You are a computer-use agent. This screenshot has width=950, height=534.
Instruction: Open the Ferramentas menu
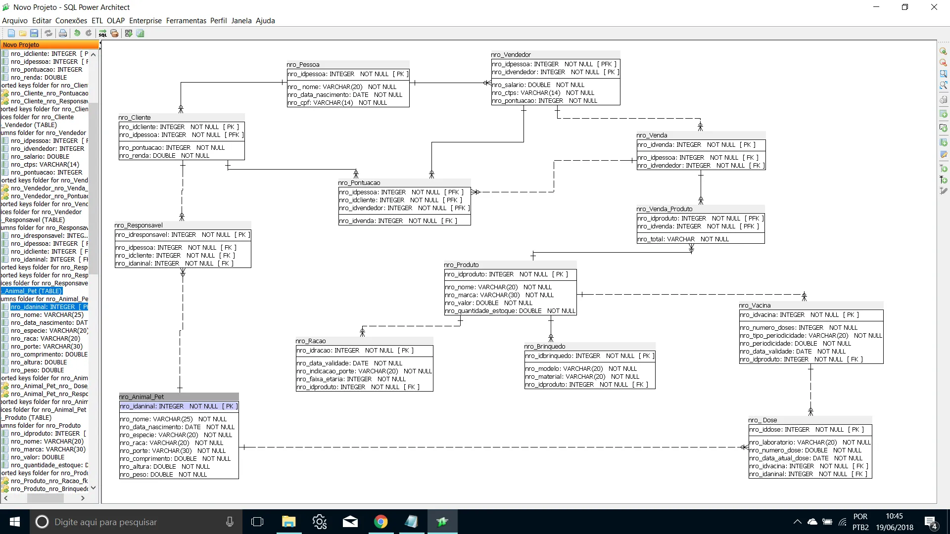pos(186,21)
